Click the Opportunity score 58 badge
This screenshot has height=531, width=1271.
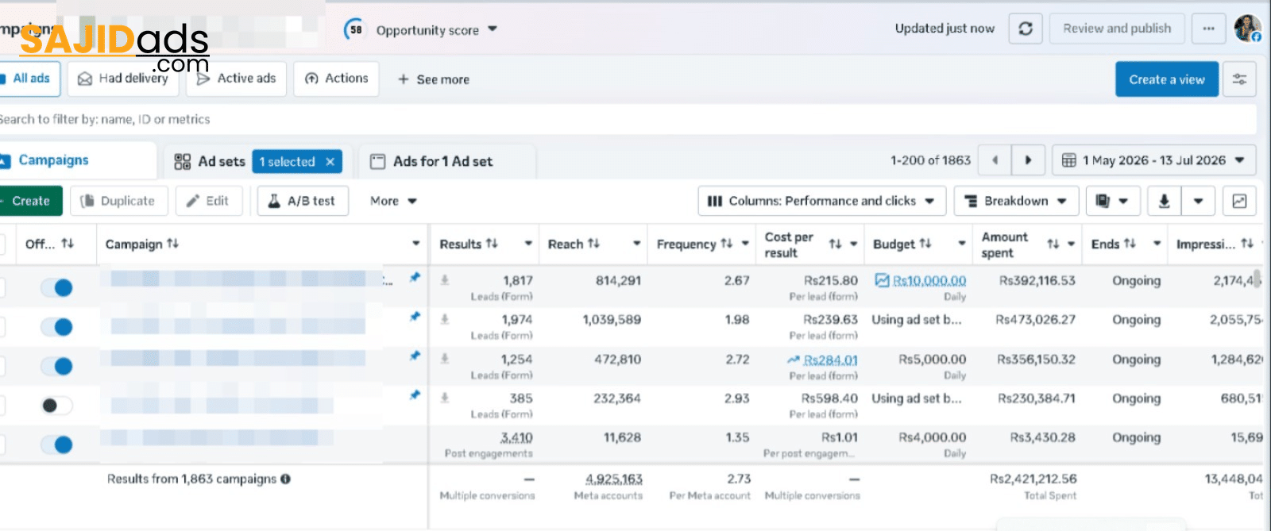[354, 30]
